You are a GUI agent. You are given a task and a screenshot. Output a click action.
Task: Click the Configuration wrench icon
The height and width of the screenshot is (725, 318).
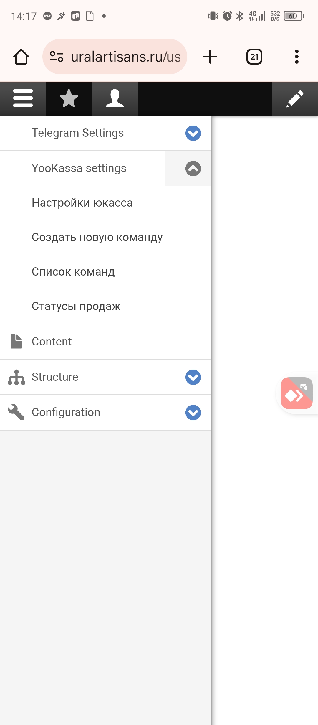[16, 412]
